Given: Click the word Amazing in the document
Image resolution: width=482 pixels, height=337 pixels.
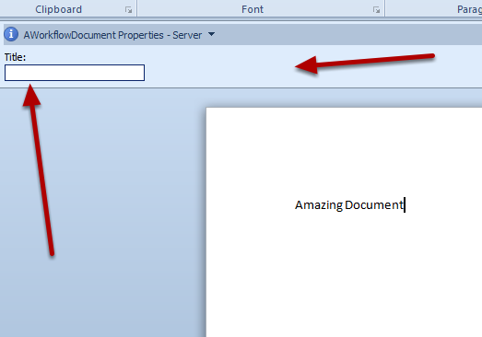Looking at the screenshot, I should tap(319, 205).
